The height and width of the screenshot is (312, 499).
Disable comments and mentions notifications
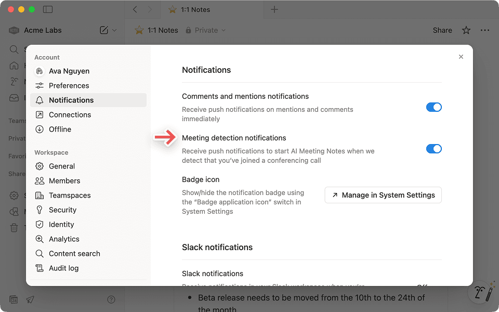click(x=434, y=107)
